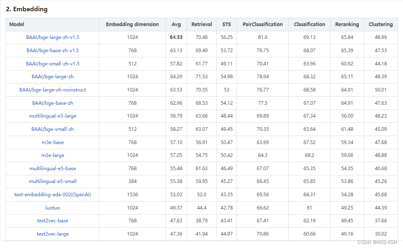
Task: Click the Retrieval column header
Action: (x=201, y=24)
